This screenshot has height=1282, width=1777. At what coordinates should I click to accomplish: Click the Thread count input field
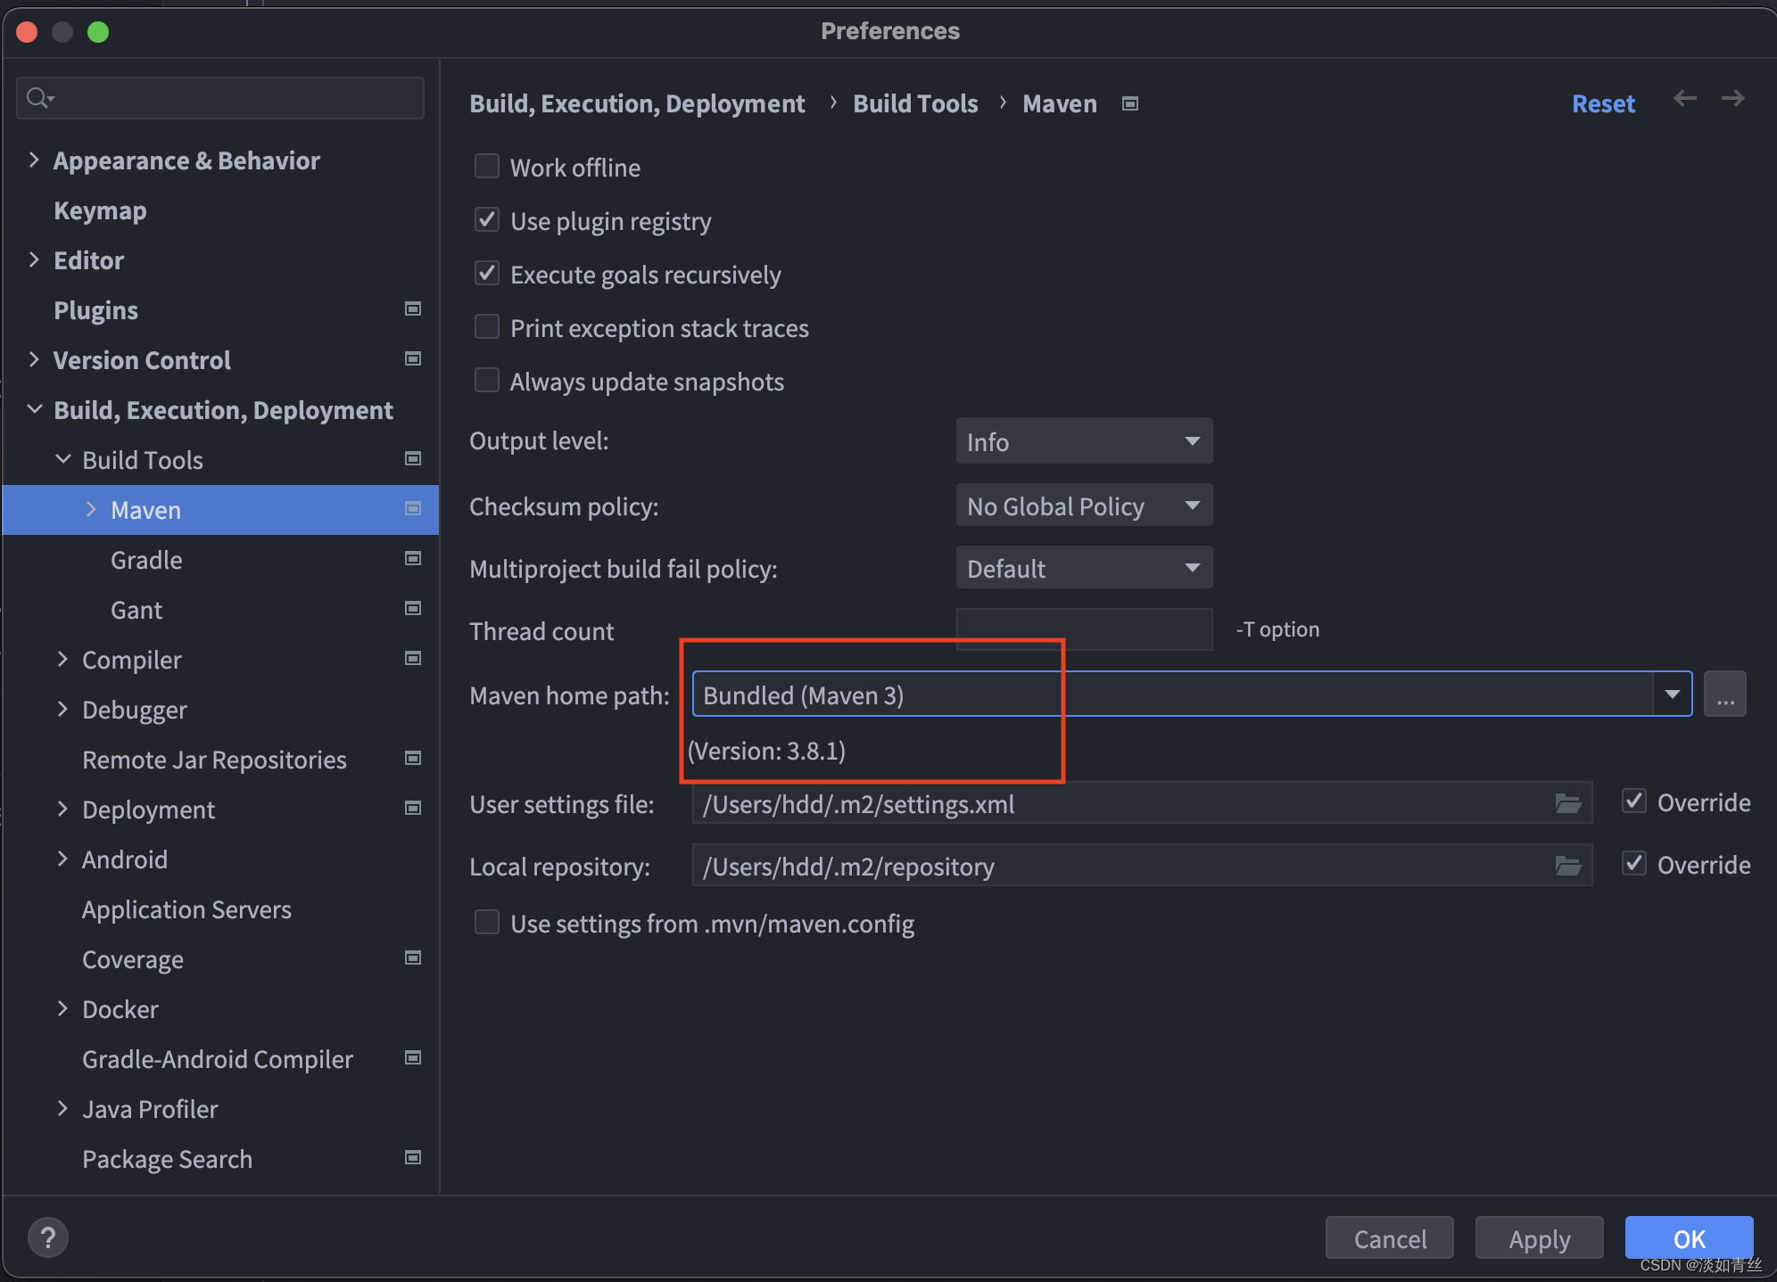pyautogui.click(x=1083, y=629)
